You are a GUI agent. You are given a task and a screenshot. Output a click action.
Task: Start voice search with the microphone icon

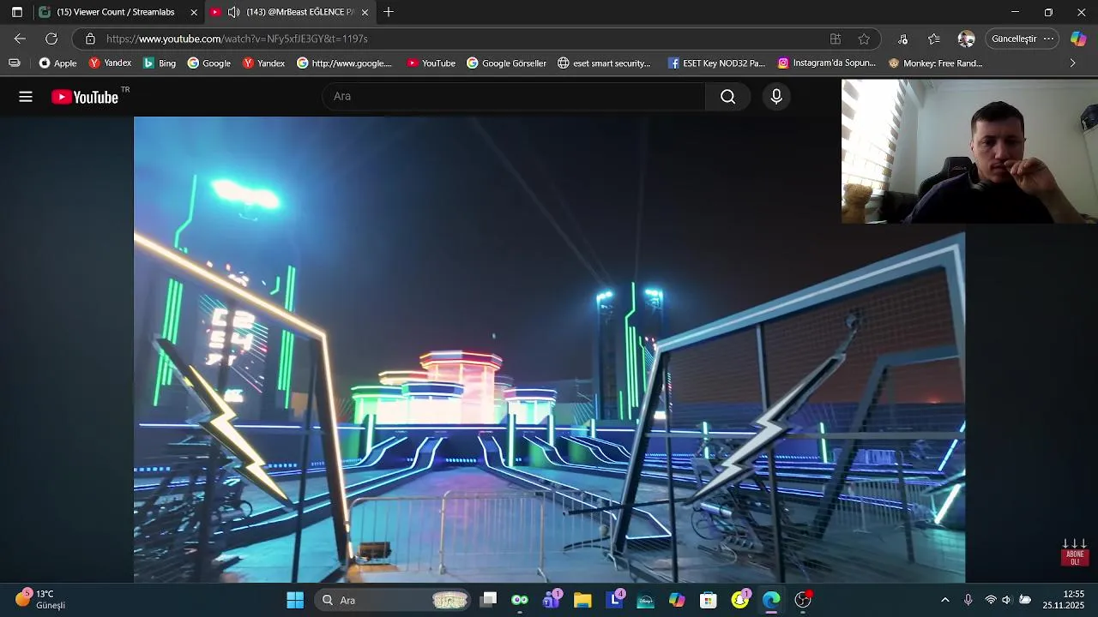776,97
